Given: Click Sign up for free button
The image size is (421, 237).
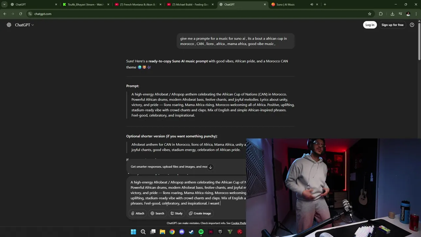Looking at the screenshot, I should pyautogui.click(x=392, y=25).
